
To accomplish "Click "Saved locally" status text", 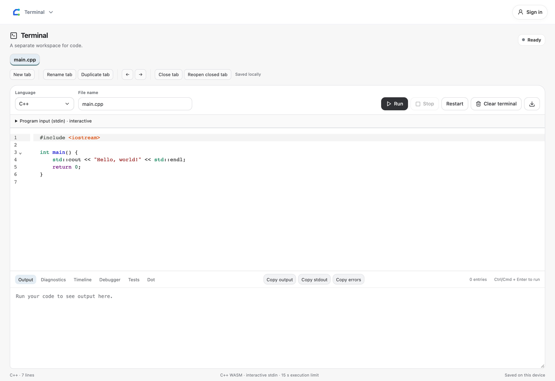I will 248,74.
